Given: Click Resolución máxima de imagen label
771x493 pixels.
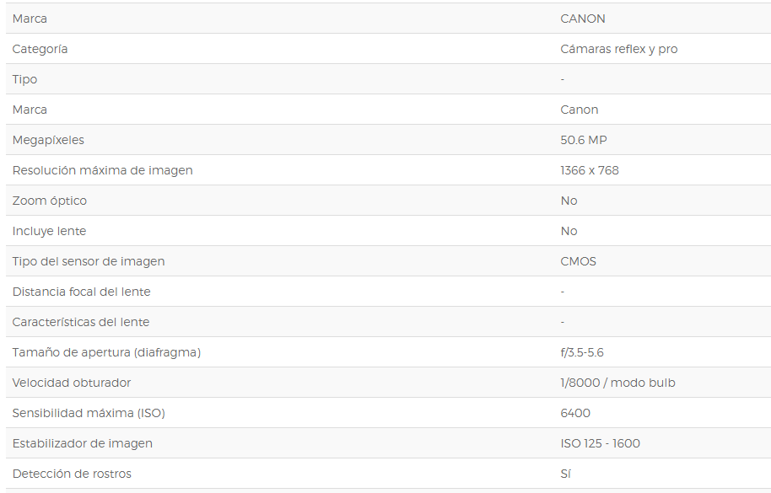Looking at the screenshot, I should 102,171.
